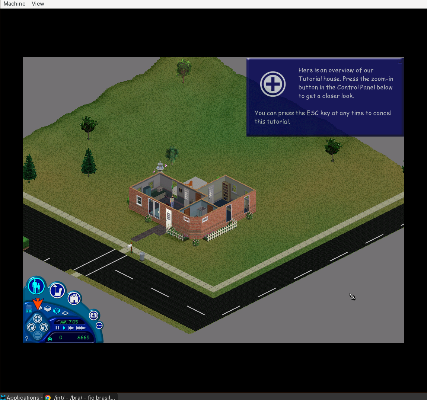427x400 pixels.
Task: Set game to normal play speed
Action: tap(64, 328)
